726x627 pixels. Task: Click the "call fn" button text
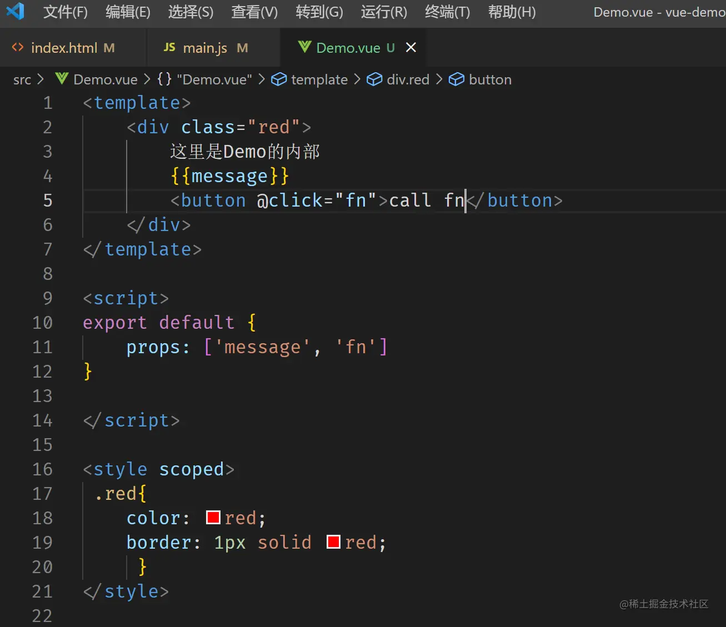pos(427,200)
